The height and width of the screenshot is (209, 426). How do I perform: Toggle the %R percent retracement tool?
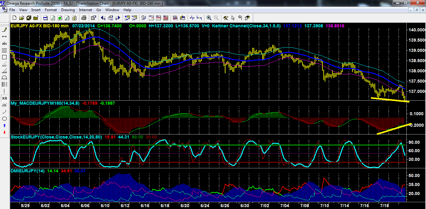pos(4,98)
